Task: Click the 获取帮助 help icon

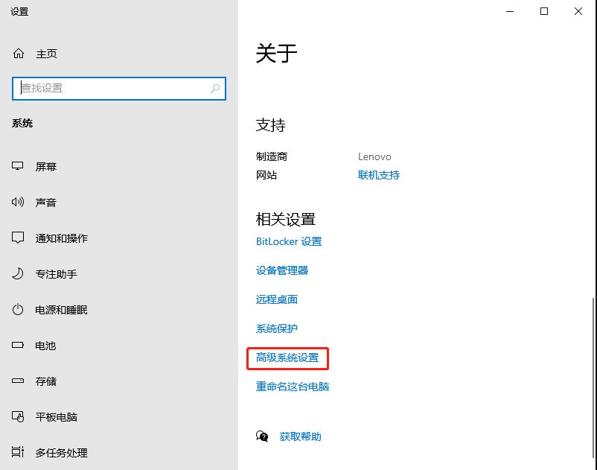Action: pyautogui.click(x=262, y=436)
